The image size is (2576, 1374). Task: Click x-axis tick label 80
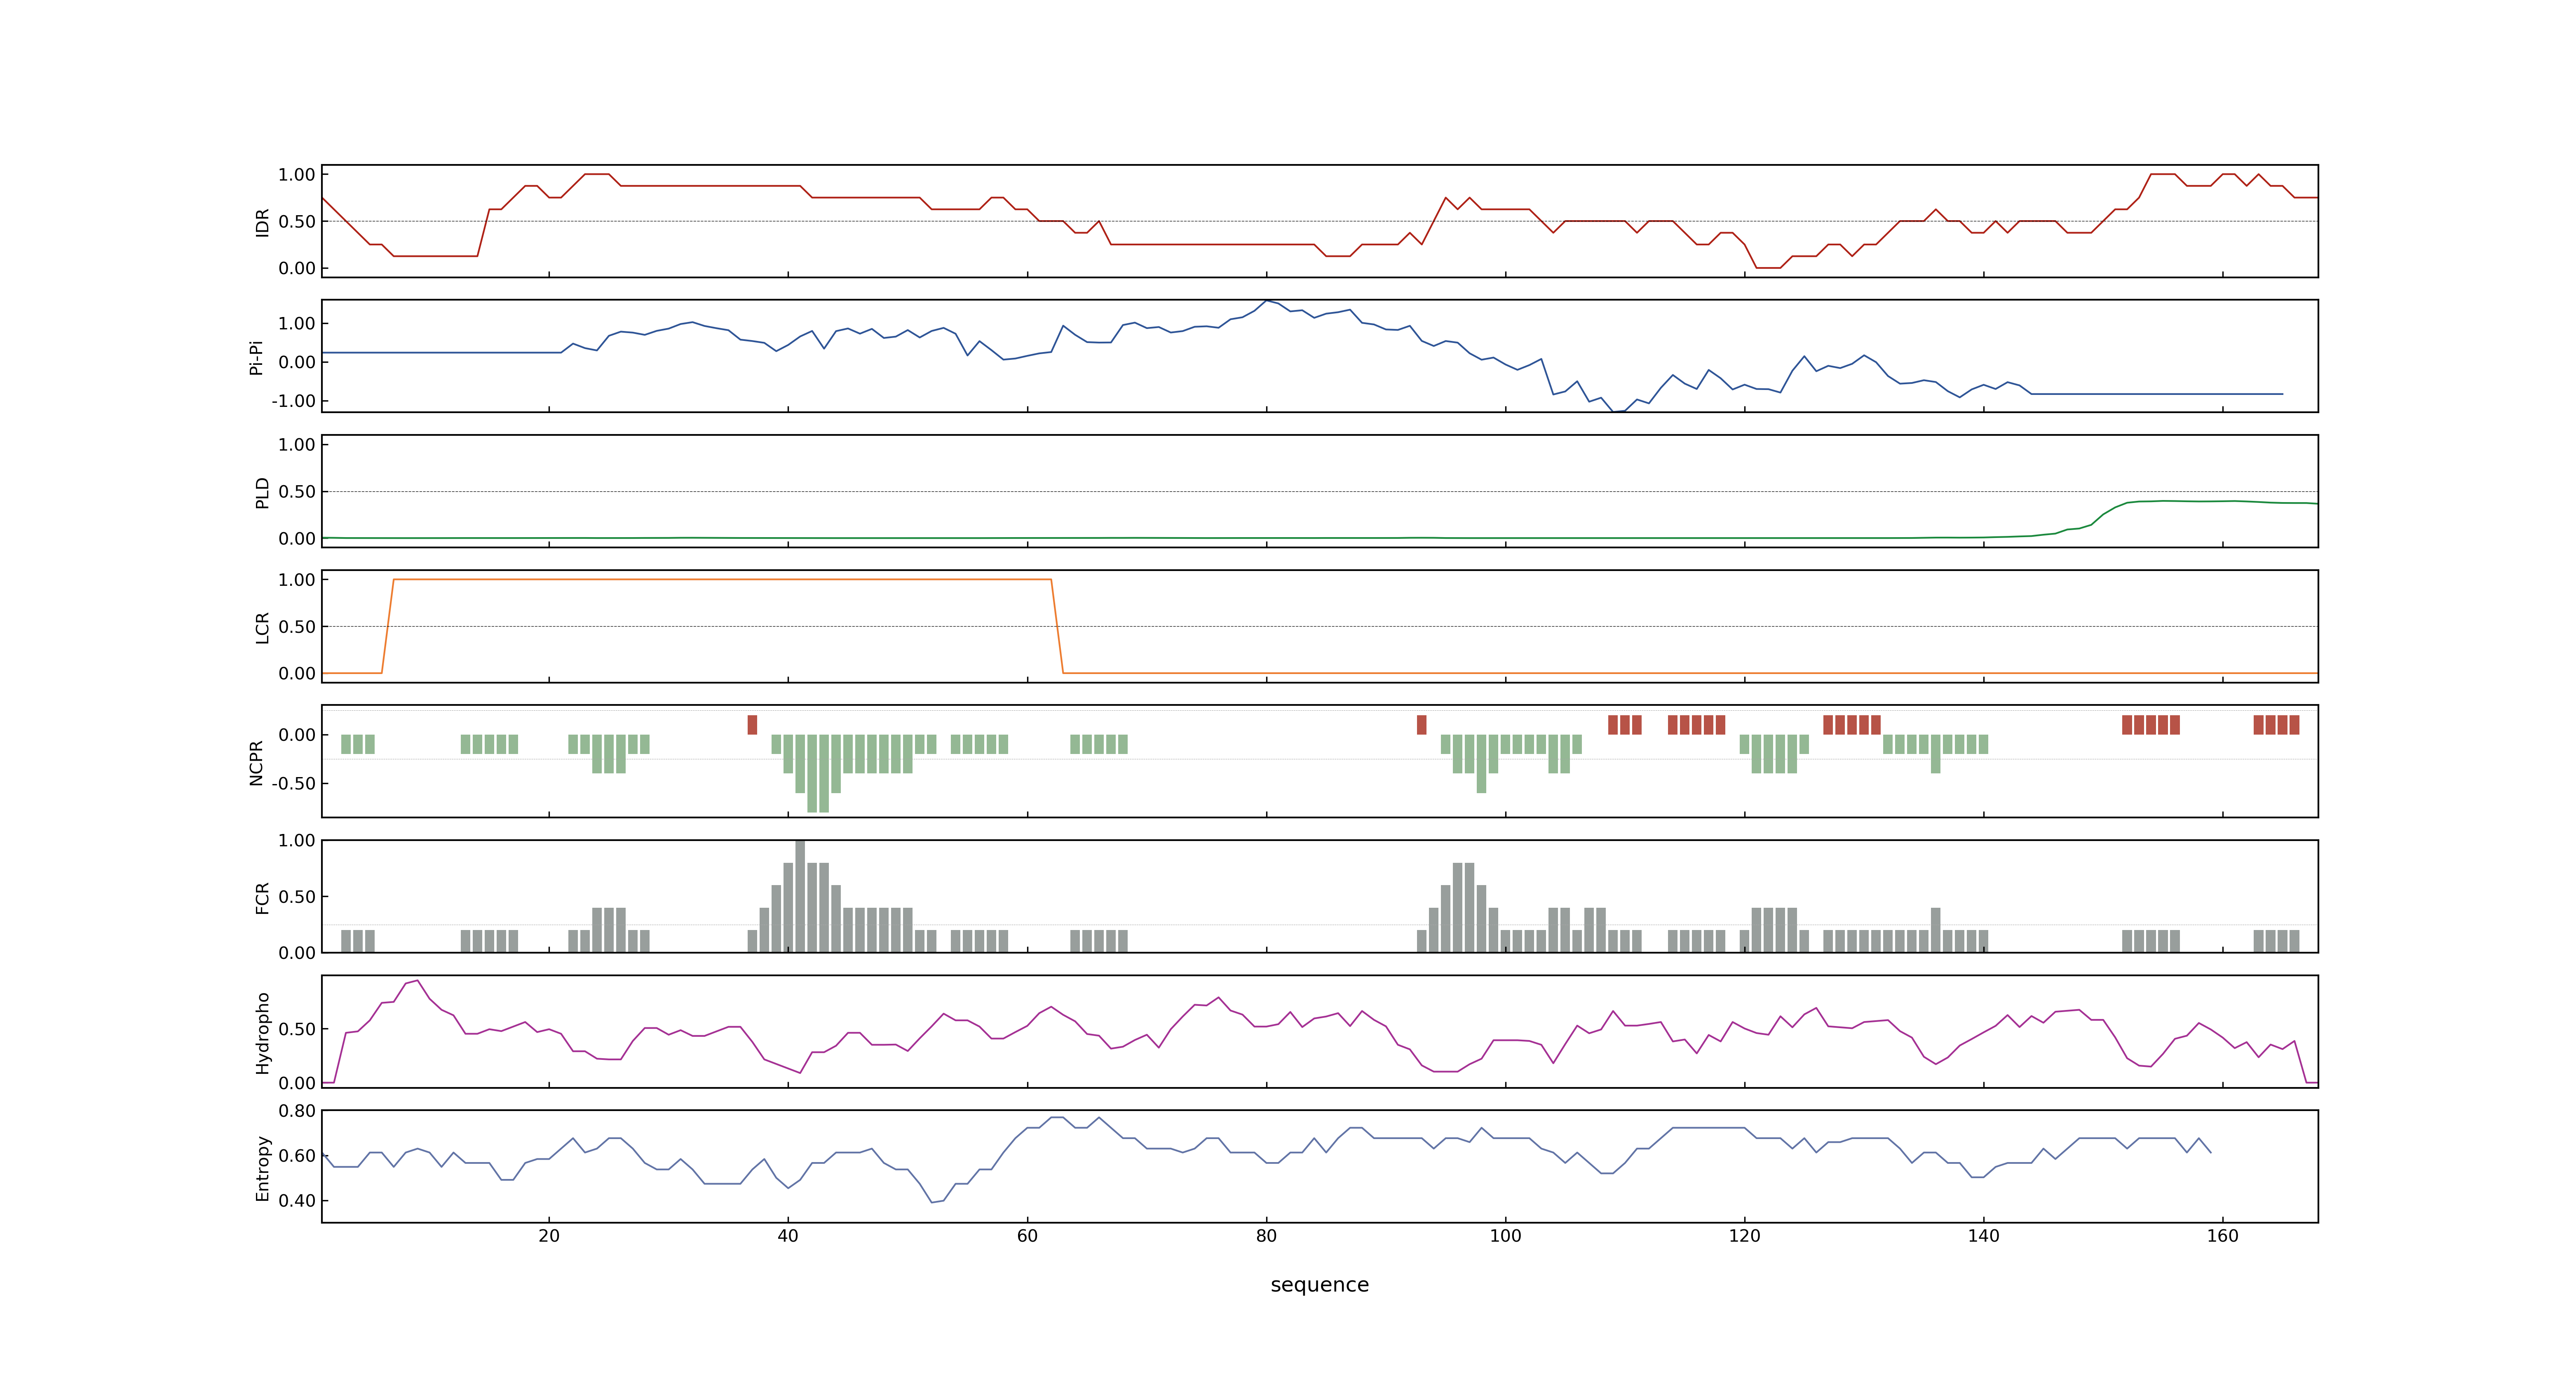1266,1236
